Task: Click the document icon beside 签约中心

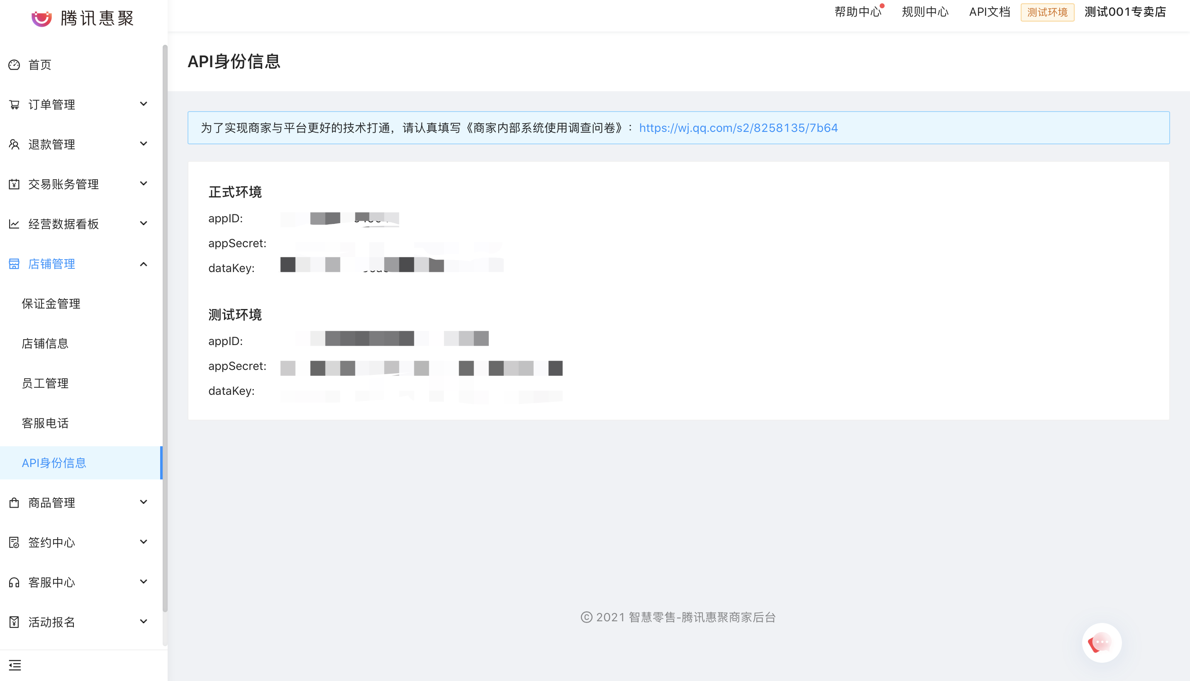Action: click(14, 542)
